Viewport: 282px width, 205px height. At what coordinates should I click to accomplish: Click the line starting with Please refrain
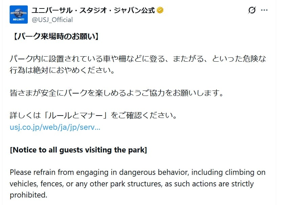tap(137, 172)
